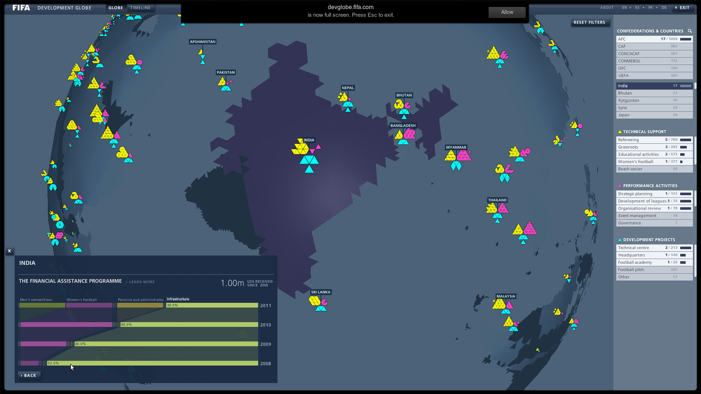This screenshot has height=394, width=701.
Task: Filter by UEFA confederation
Action: [654, 76]
